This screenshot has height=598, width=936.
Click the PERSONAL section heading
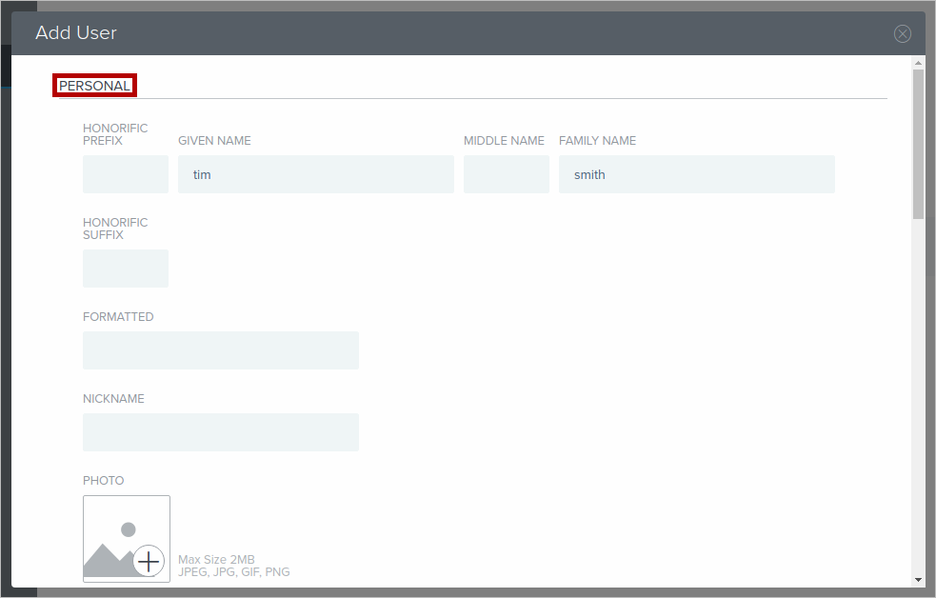coord(94,86)
